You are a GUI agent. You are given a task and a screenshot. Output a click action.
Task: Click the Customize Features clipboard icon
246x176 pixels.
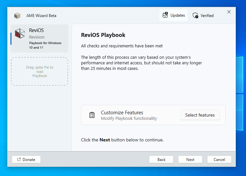[x=92, y=115]
